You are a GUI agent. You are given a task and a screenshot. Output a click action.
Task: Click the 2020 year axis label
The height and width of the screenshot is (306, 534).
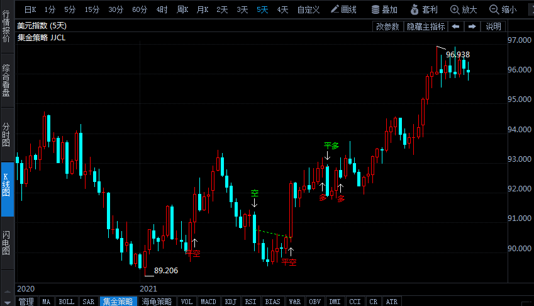pos(26,289)
